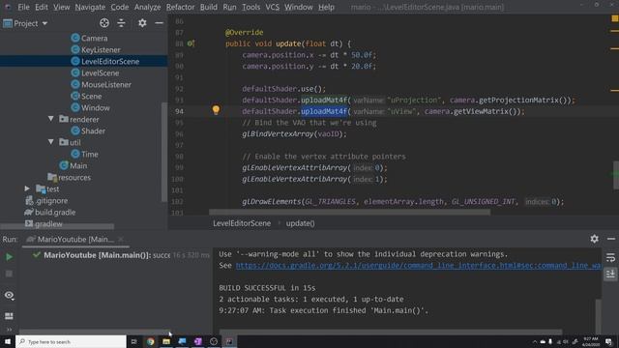
Task: Open Project panel settings gear
Action: [x=142, y=23]
